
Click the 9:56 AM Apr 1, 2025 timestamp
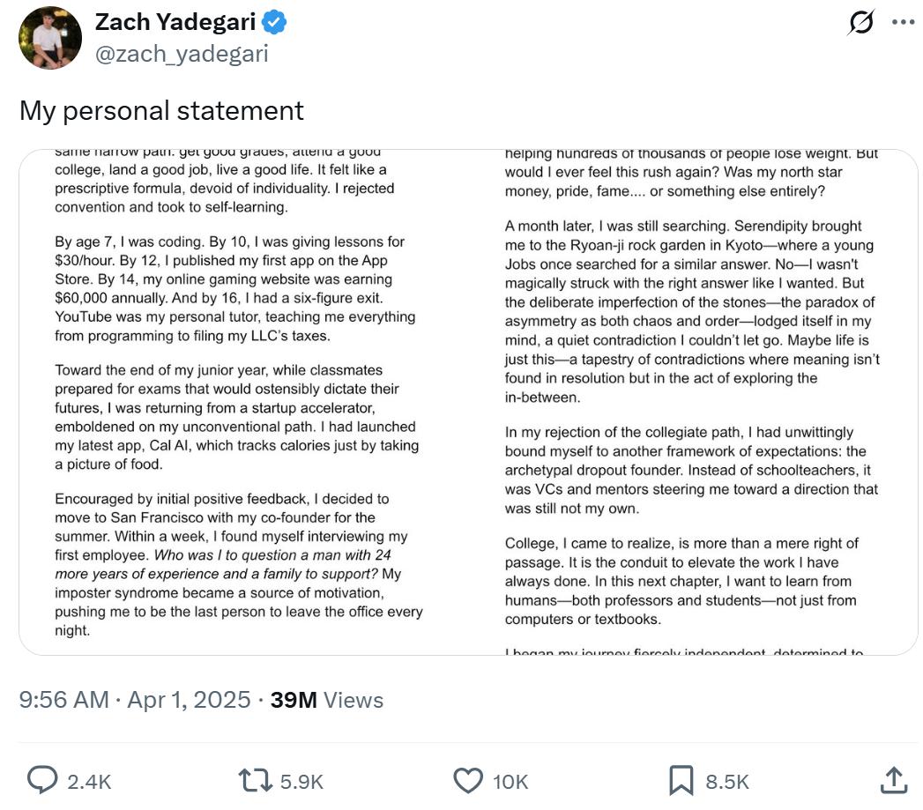tap(135, 700)
